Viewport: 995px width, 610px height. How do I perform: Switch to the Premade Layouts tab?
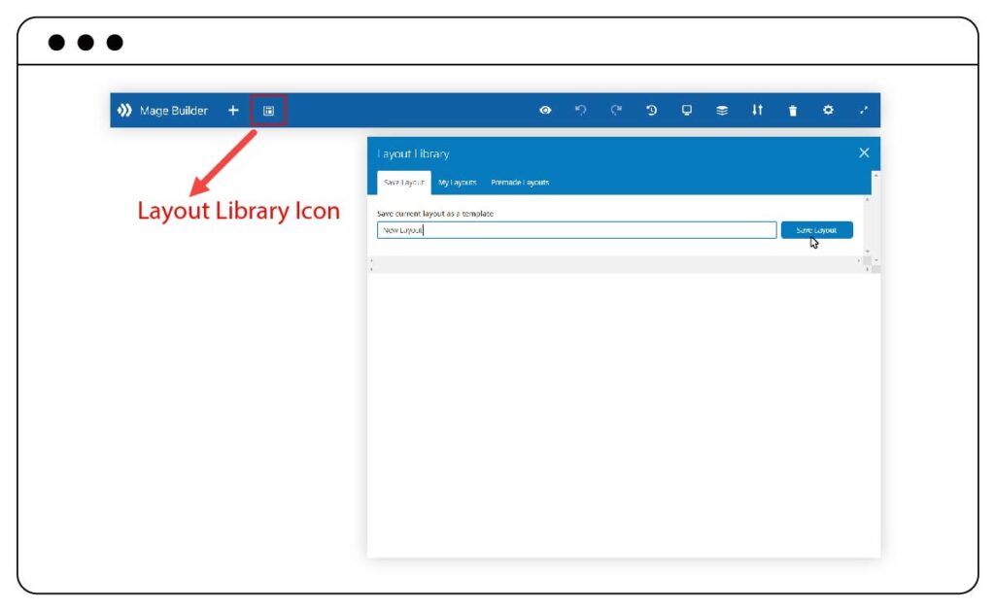[520, 183]
